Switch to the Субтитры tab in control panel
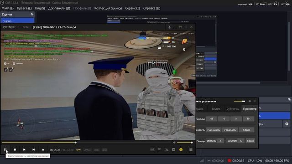 pyautogui.click(x=233, y=109)
